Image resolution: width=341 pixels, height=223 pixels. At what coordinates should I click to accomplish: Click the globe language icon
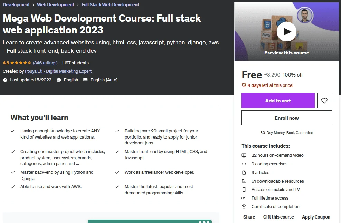tap(59, 80)
